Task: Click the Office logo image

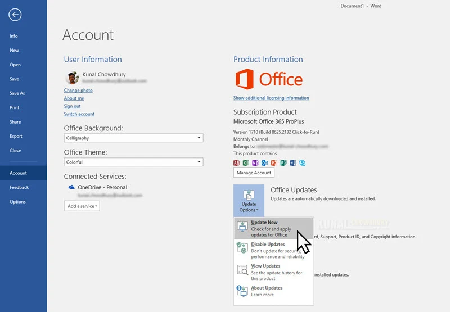Action: tap(269, 79)
